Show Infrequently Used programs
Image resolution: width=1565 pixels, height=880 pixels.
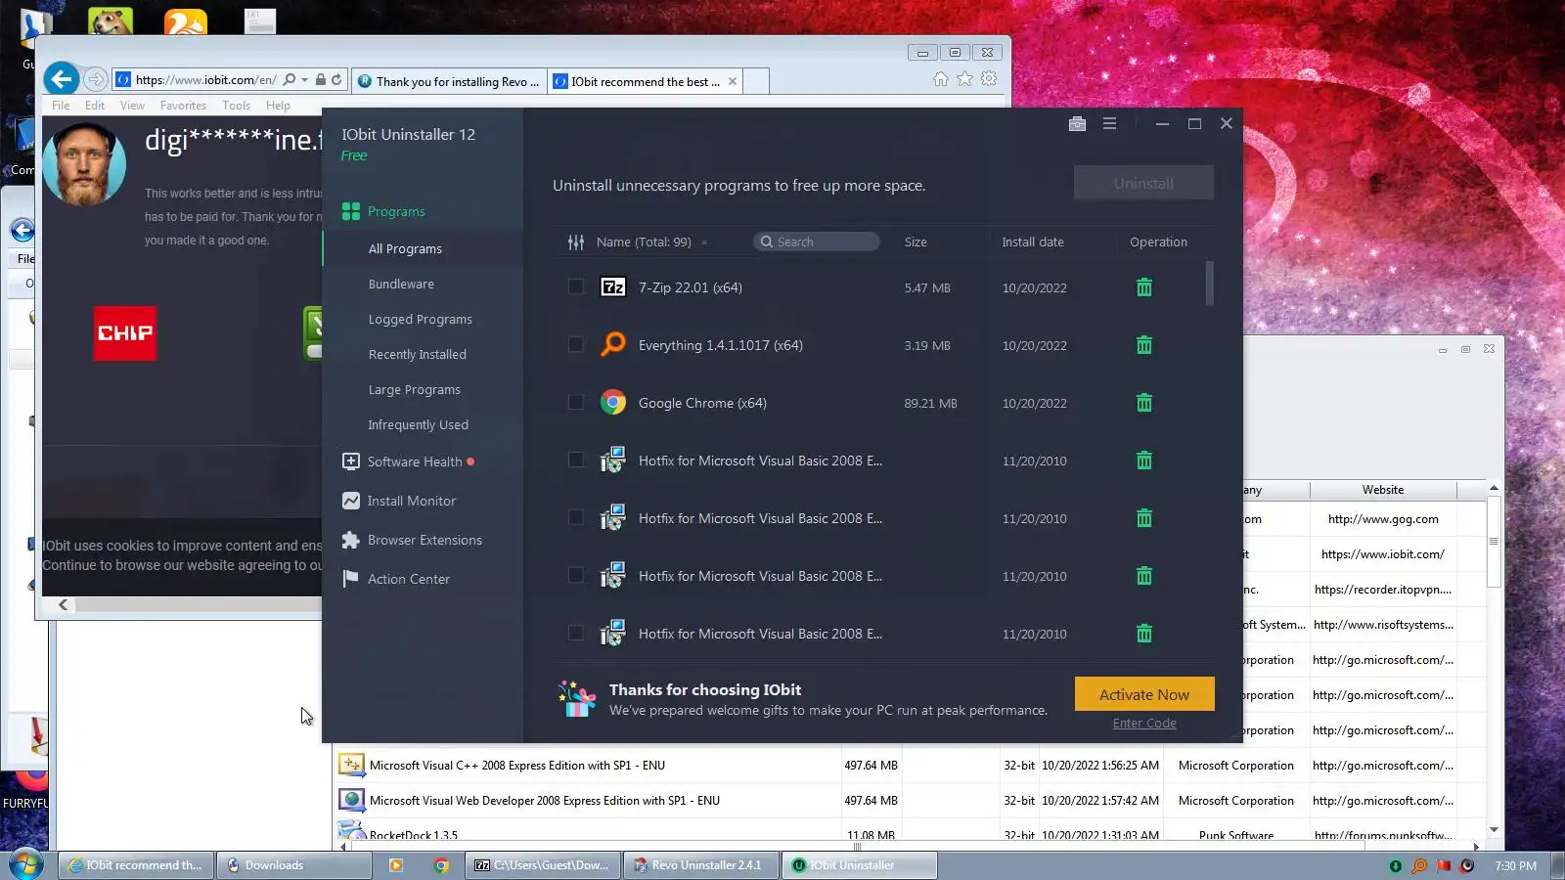point(419,424)
